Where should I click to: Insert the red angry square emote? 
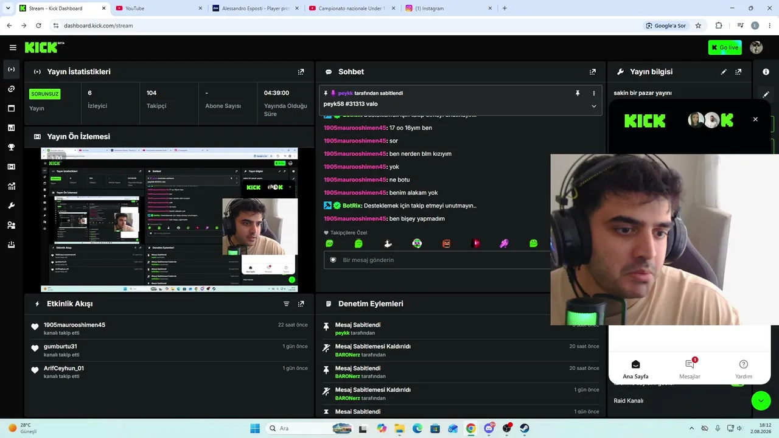446,243
